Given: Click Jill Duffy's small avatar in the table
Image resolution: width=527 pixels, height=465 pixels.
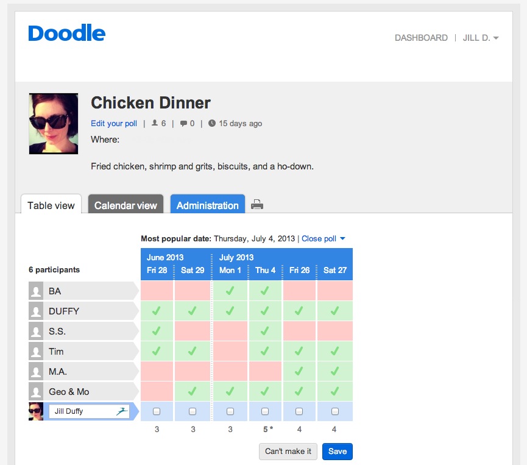Looking at the screenshot, I should (35, 411).
